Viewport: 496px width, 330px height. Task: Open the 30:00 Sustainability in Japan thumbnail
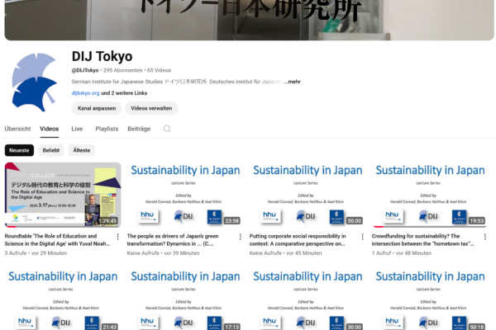pos(308,299)
